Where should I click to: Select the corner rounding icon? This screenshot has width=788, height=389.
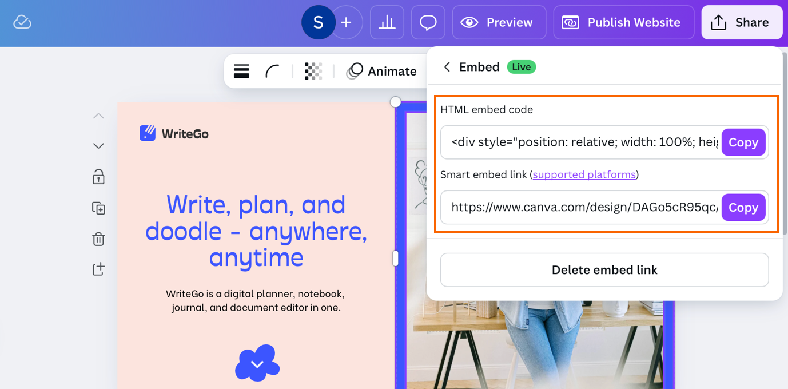272,71
